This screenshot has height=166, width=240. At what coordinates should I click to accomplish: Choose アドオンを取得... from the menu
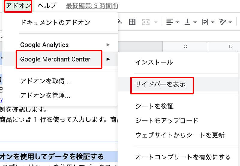coord(45,81)
